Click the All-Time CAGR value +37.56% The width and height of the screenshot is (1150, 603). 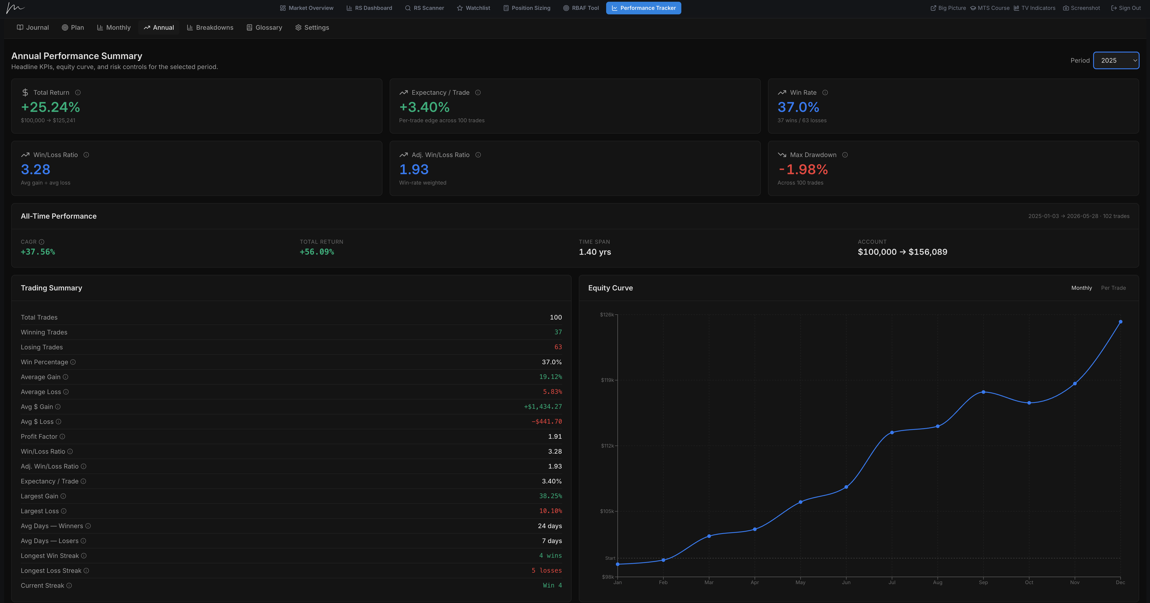[38, 252]
